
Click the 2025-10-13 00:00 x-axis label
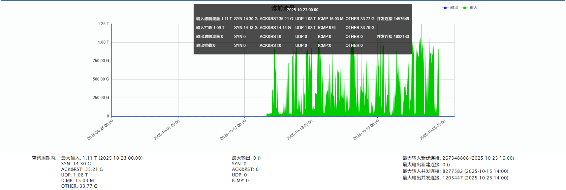299,130
